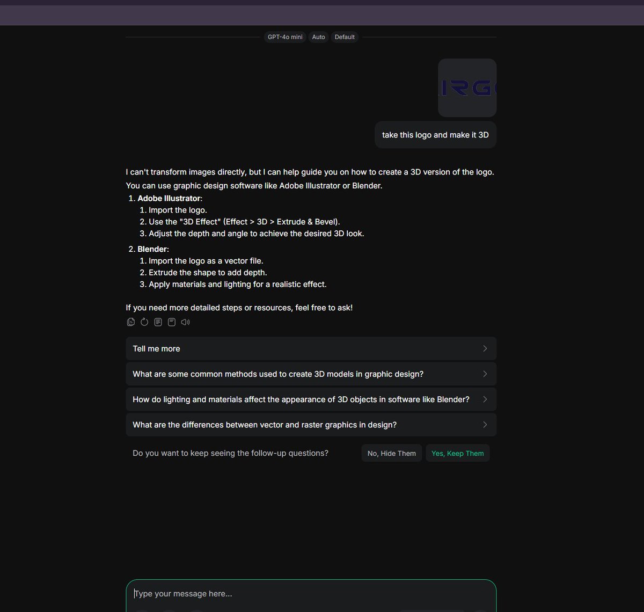
Task: Click the "You can use graphic design software" line
Action: (254, 186)
